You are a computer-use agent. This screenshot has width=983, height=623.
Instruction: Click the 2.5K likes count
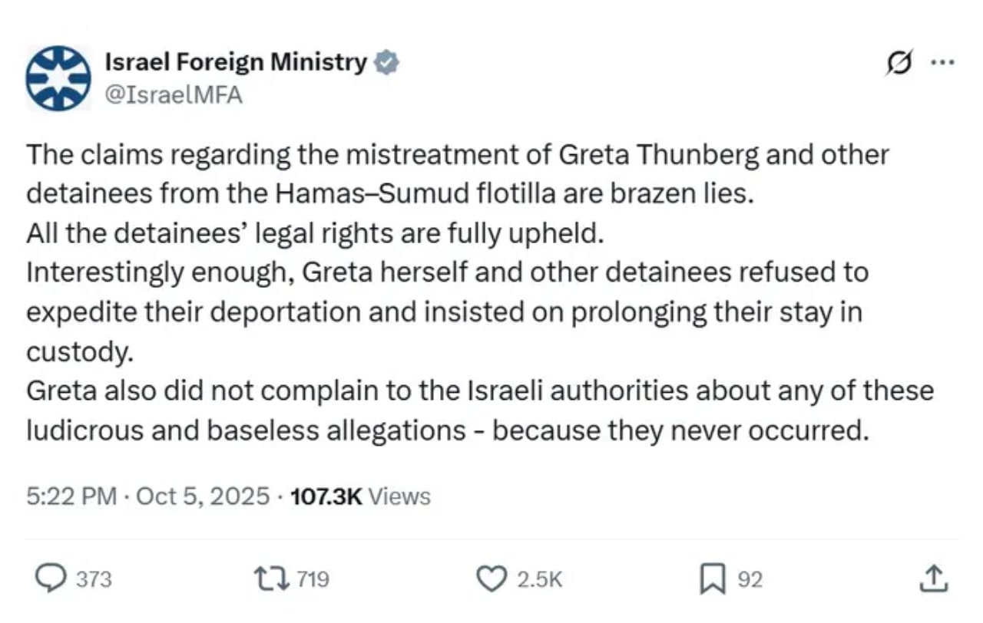pos(539,579)
